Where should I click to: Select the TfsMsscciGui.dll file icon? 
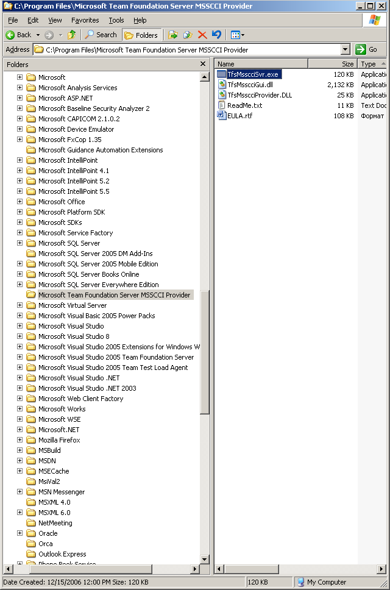222,85
